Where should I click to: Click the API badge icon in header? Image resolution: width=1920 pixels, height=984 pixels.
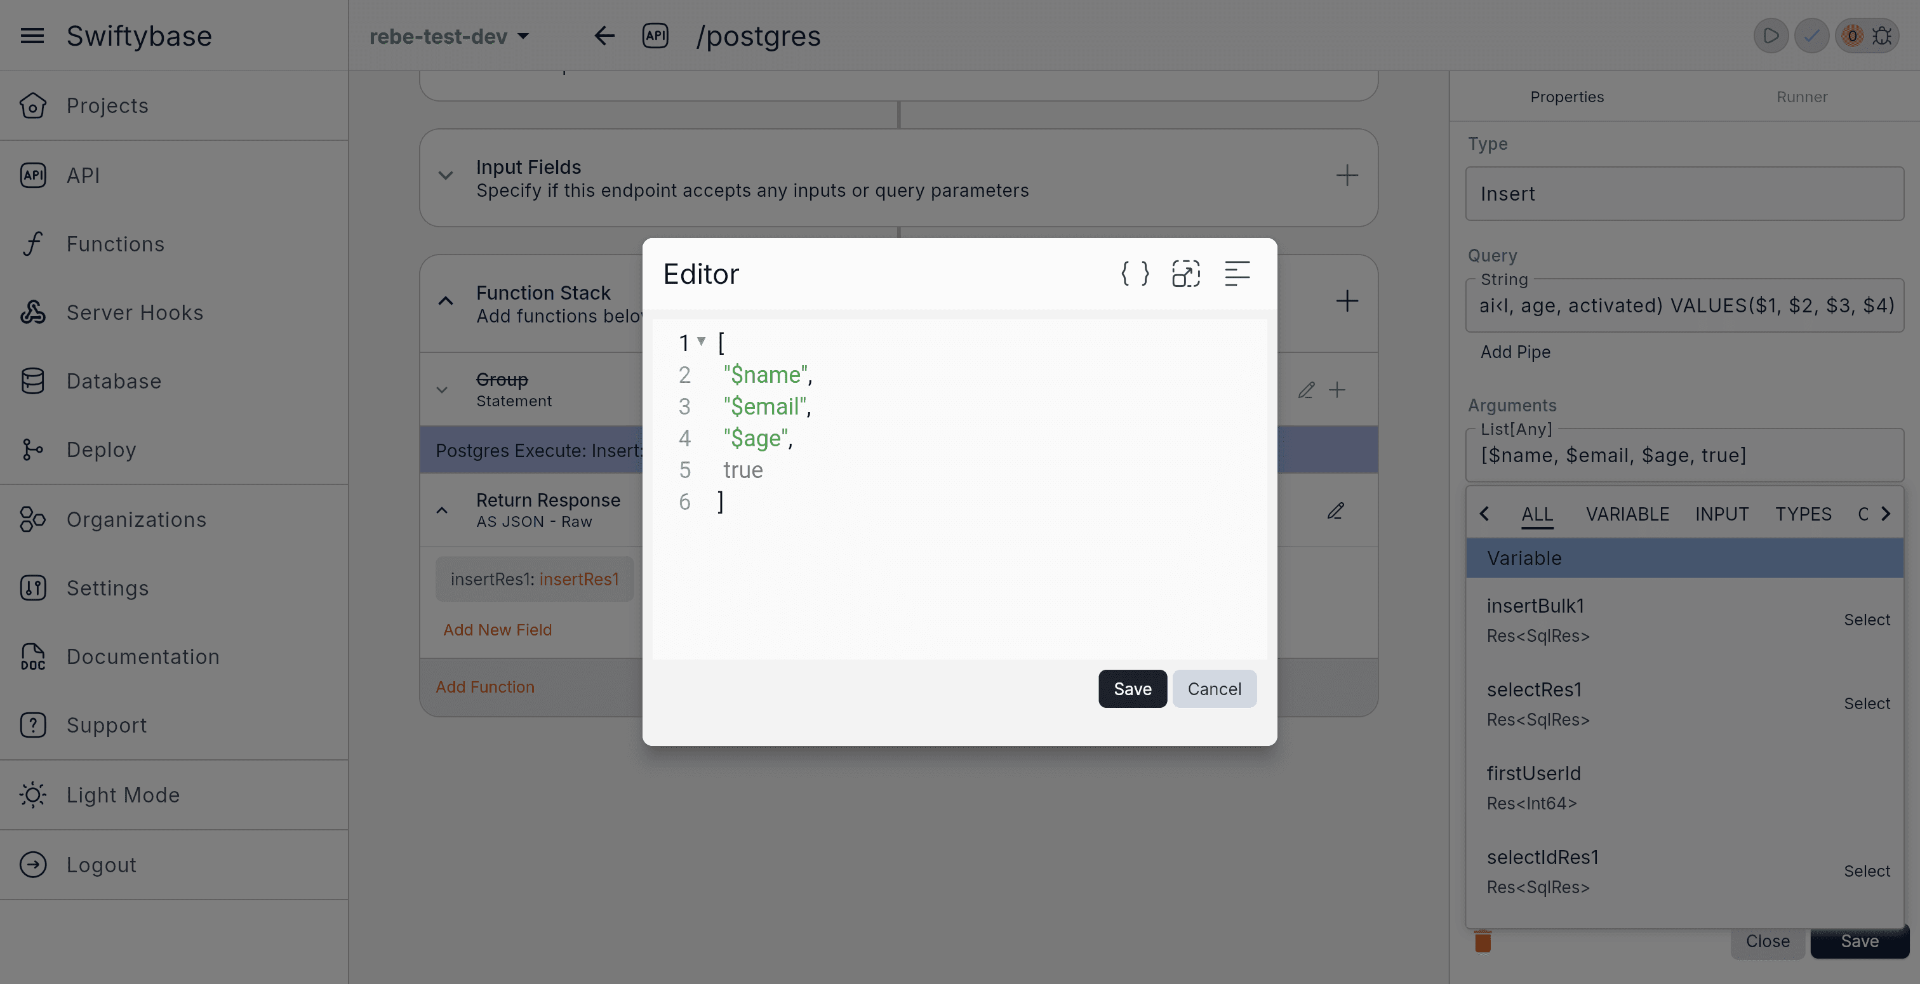point(655,35)
